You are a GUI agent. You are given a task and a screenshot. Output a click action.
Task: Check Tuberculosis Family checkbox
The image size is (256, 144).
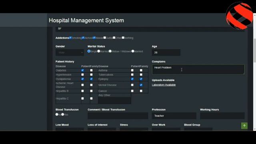coord(141,75)
